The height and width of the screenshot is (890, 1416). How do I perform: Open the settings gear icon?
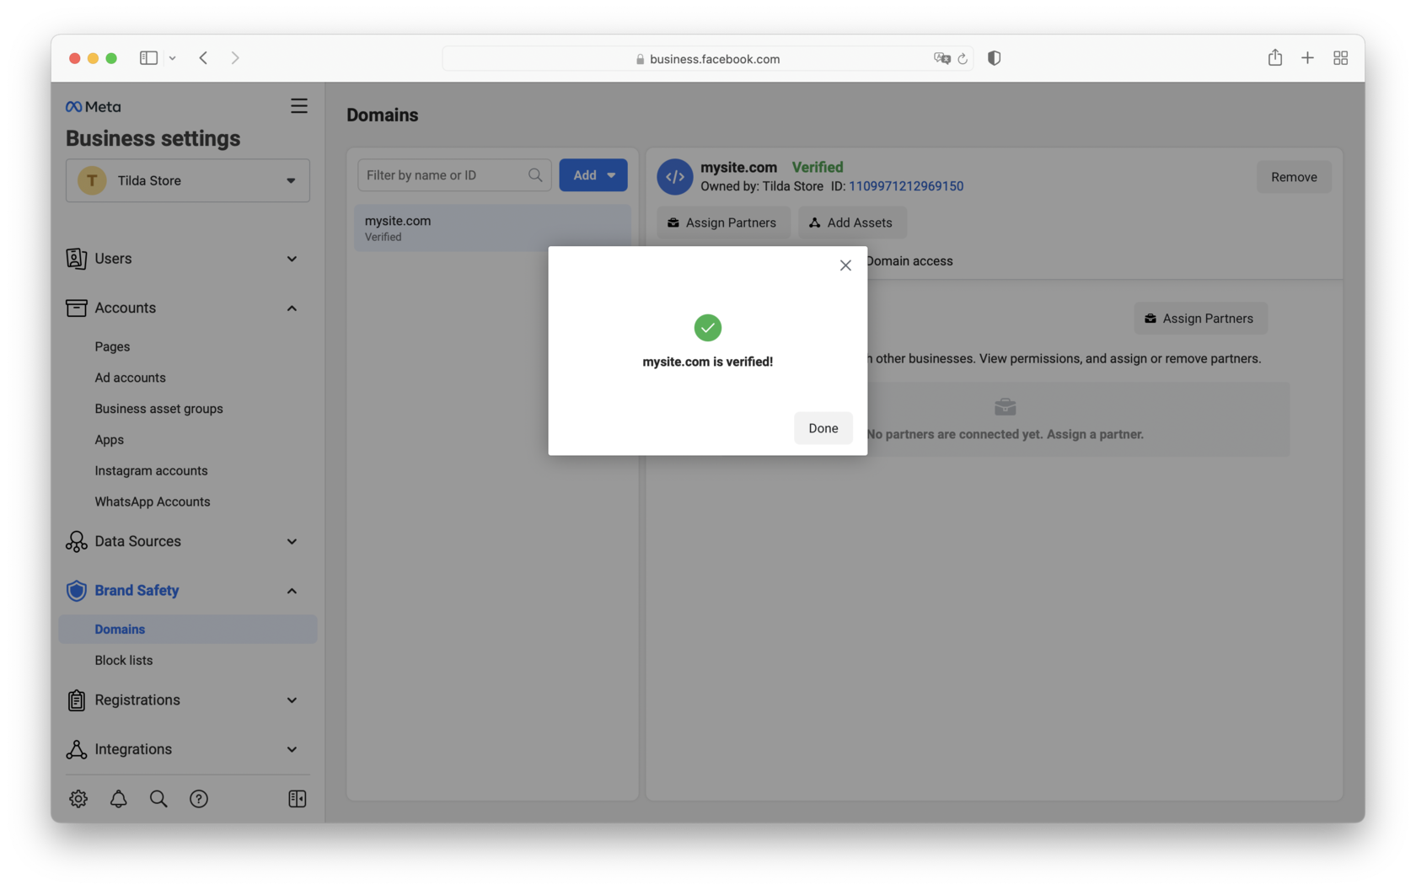click(78, 798)
